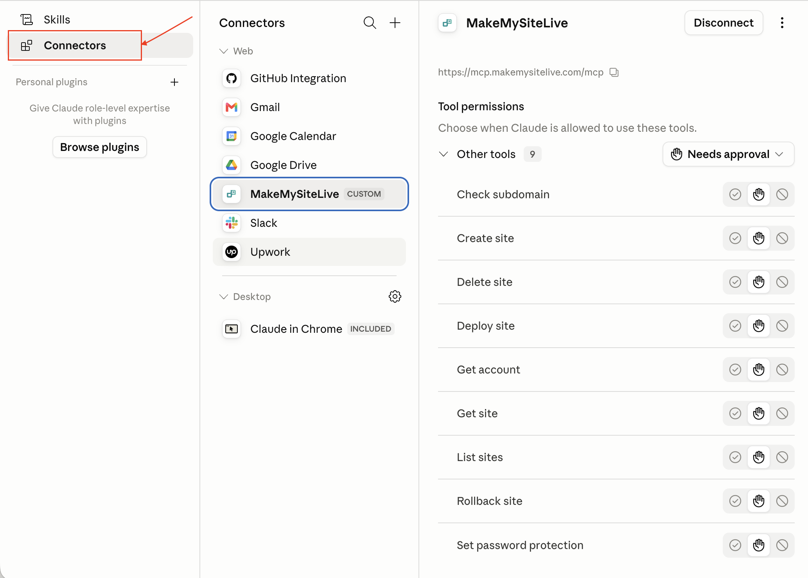Set Deploy site to needs approval
The image size is (808, 578).
[759, 326]
